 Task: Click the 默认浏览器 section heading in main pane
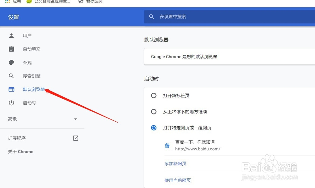pyautogui.click(x=156, y=40)
